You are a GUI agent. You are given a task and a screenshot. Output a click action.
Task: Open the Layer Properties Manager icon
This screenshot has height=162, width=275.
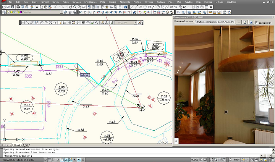pyautogui.click(x=4, y=12)
